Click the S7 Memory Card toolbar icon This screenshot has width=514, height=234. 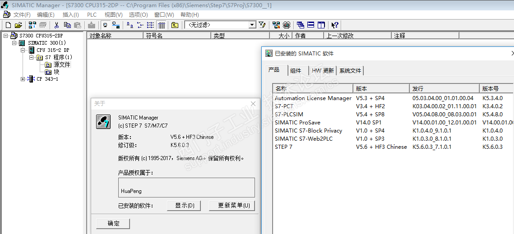[x=42, y=25]
